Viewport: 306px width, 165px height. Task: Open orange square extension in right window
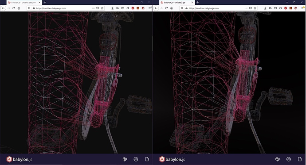pos(291,8)
